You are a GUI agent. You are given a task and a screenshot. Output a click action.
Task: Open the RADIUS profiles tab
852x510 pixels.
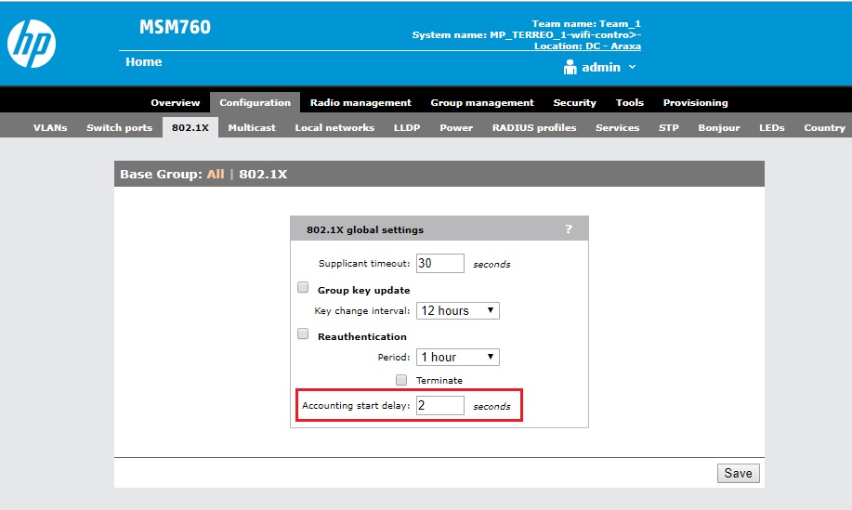pyautogui.click(x=534, y=127)
